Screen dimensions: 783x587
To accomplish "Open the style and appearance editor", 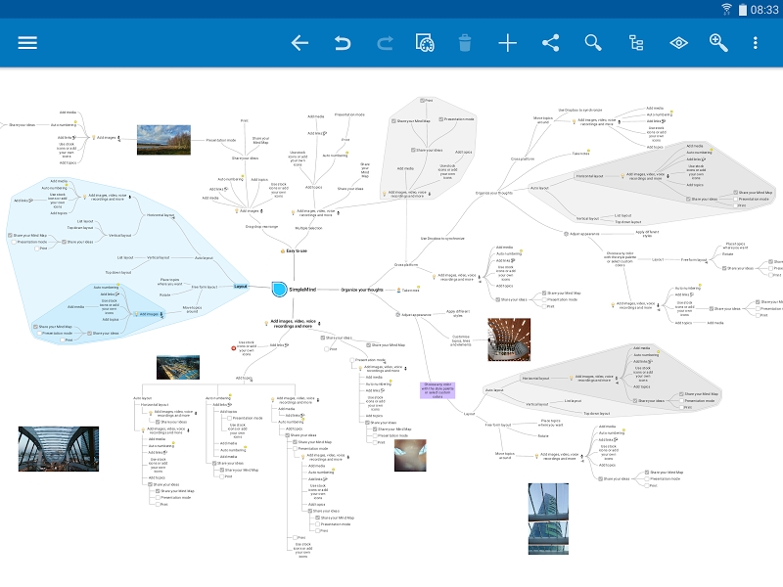I will 423,42.
